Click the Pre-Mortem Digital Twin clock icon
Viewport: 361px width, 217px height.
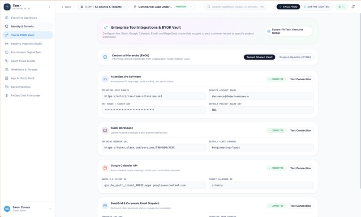tap(7, 52)
